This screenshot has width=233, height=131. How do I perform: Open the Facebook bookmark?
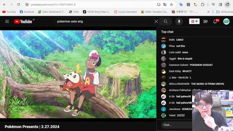pyautogui.click(x=27, y=12)
